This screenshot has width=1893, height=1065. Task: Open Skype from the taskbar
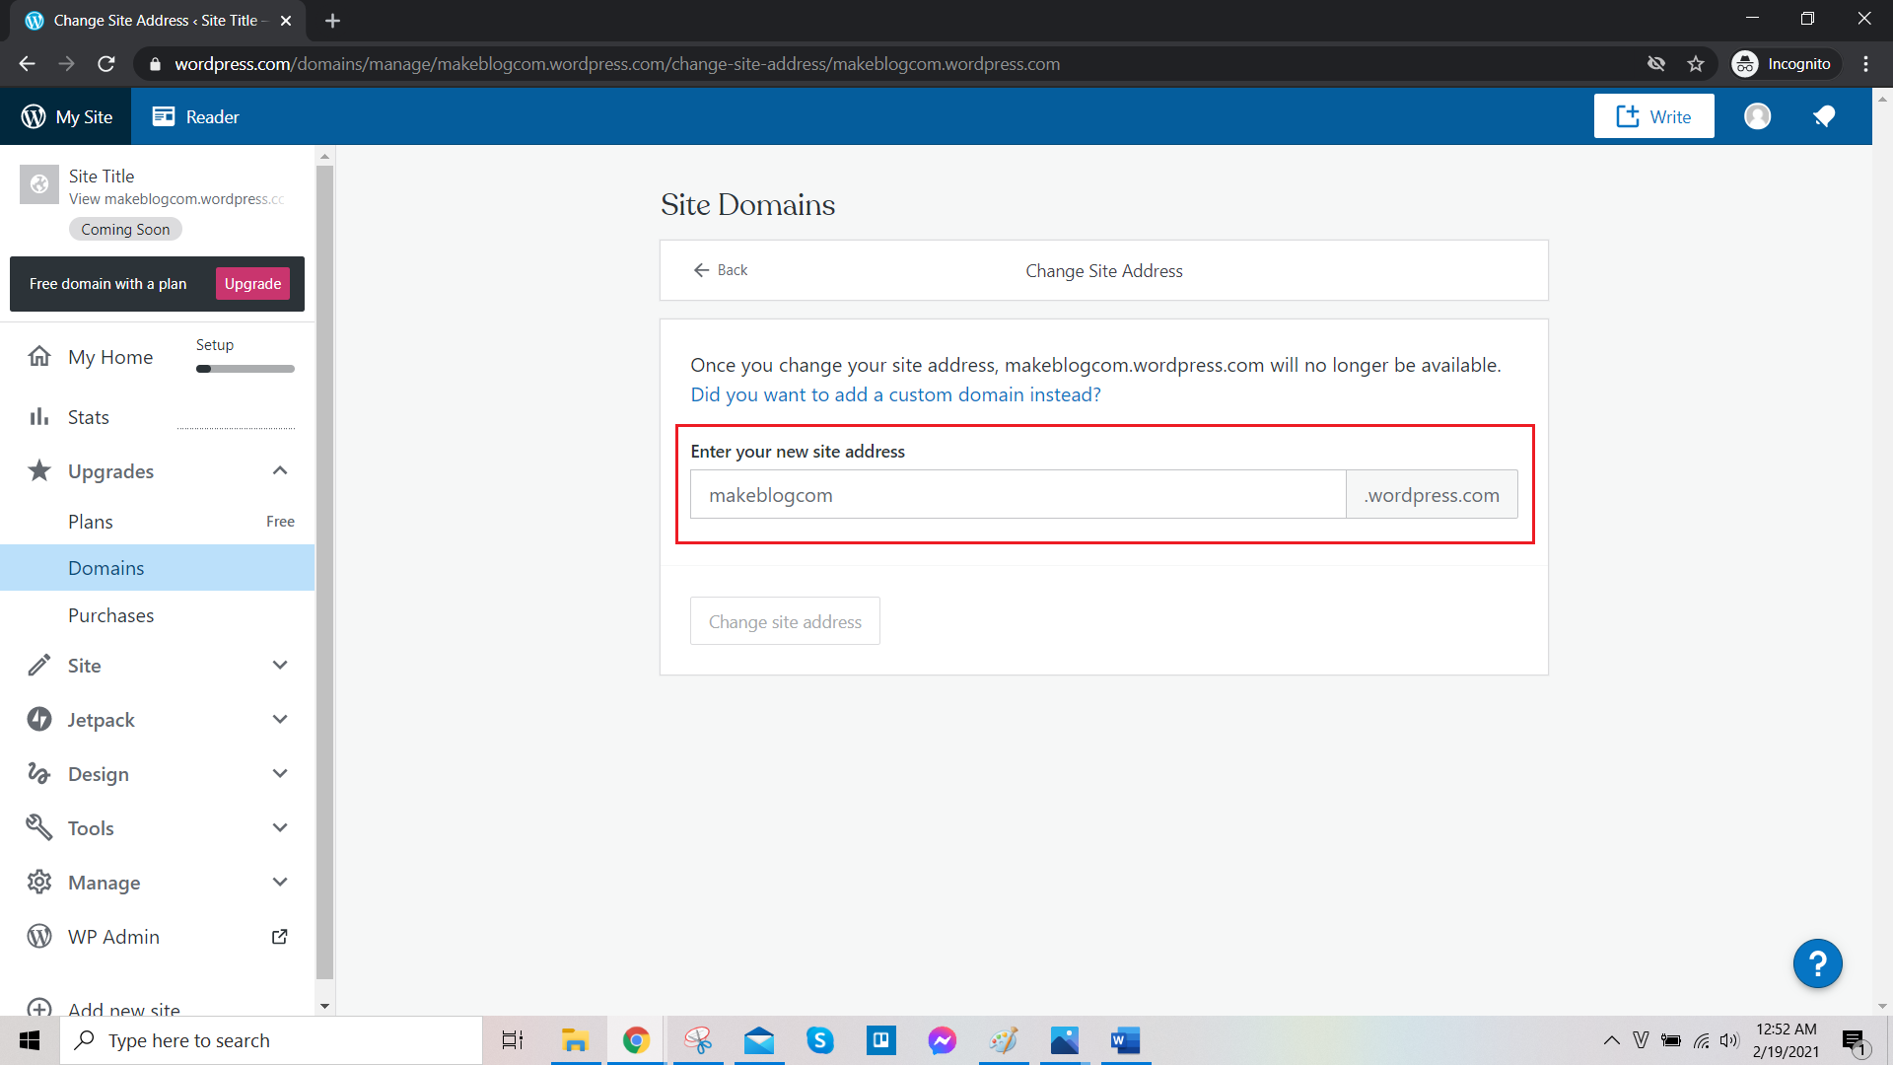pyautogui.click(x=819, y=1040)
